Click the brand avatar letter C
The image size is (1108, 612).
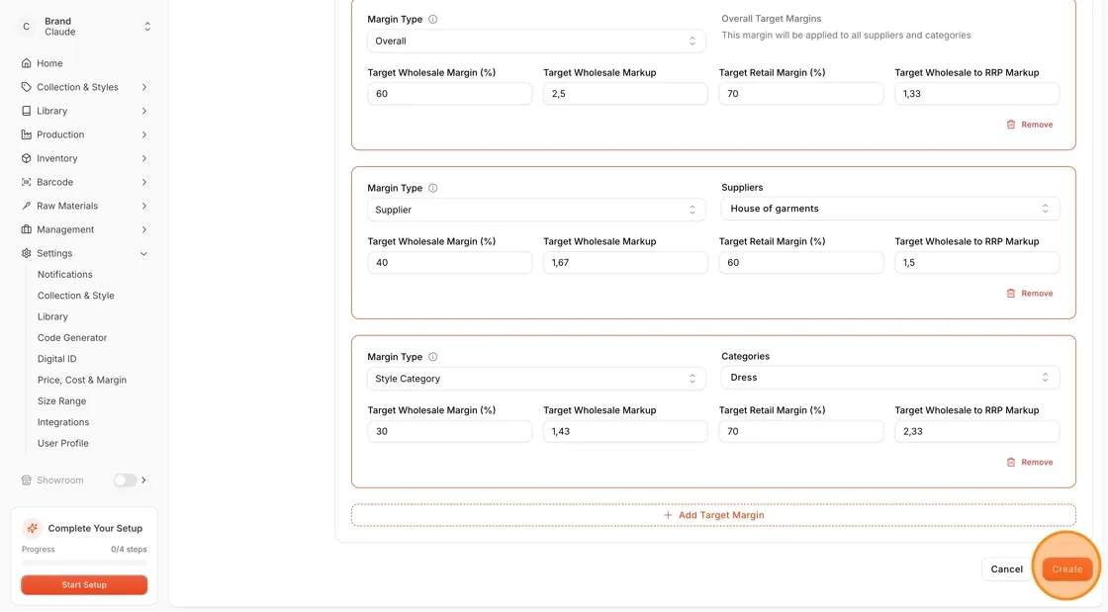tap(26, 26)
